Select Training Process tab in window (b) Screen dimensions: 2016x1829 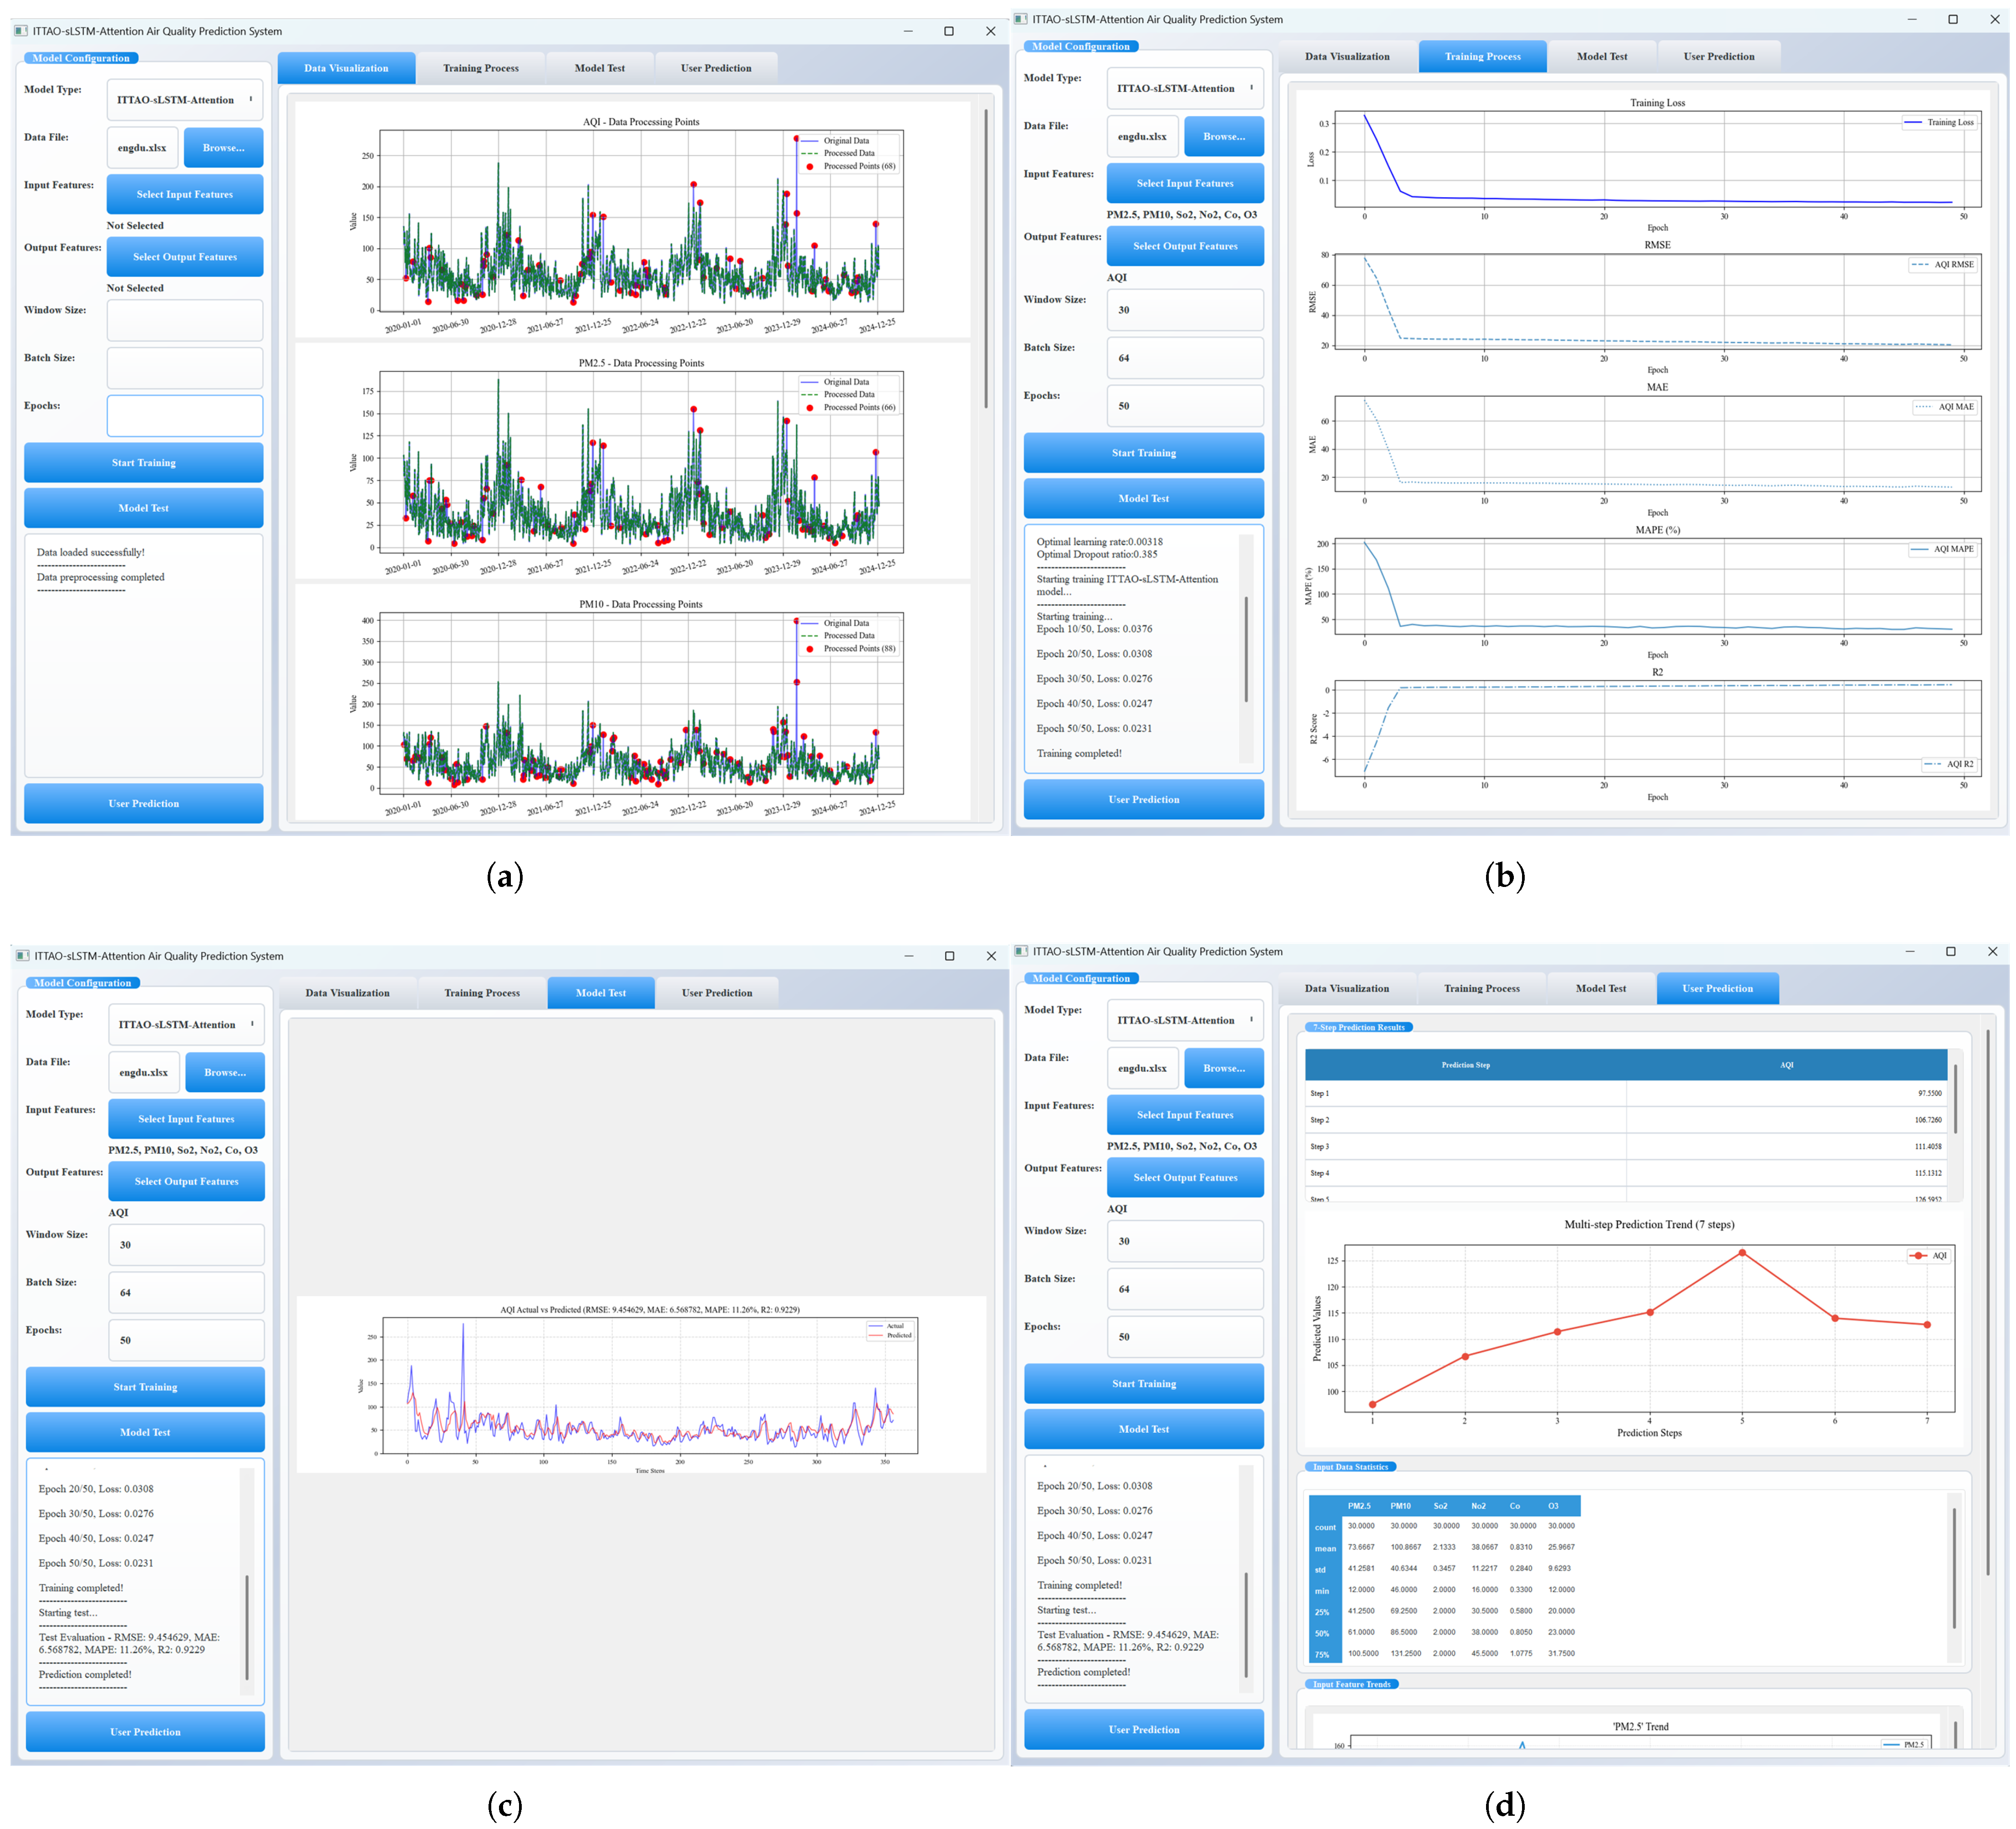pyautogui.click(x=1483, y=56)
